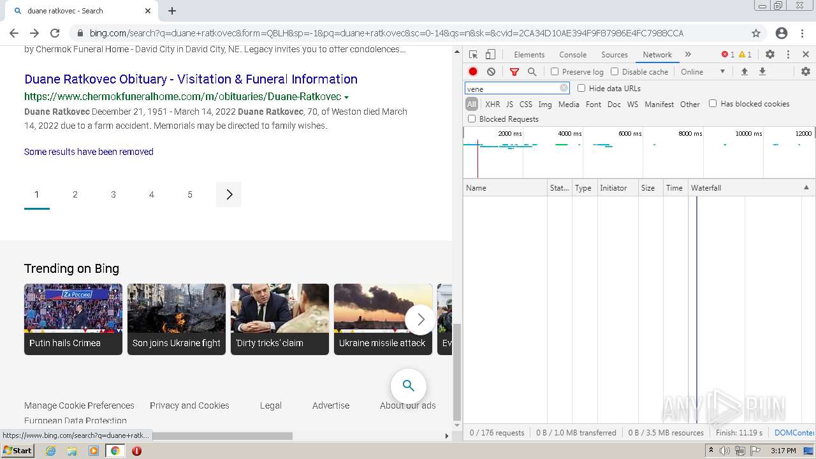Click the browser forward arrow
816x459 pixels.
point(34,33)
